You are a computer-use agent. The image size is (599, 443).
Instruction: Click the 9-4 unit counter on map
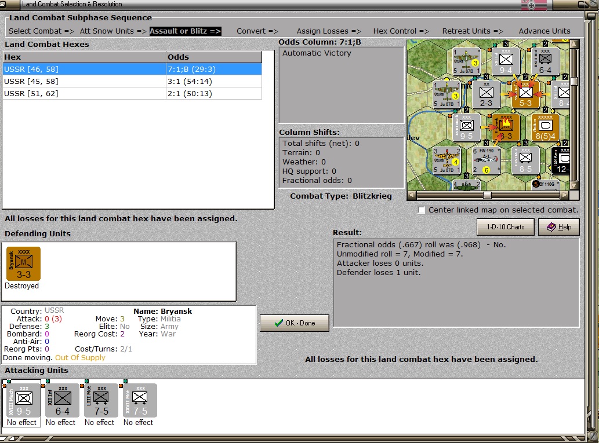506,61
